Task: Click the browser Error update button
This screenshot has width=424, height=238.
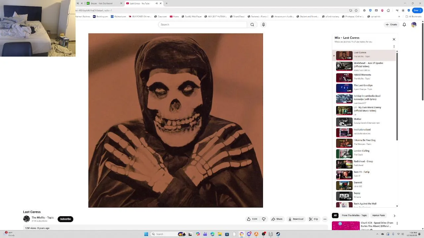Action: [417, 10]
